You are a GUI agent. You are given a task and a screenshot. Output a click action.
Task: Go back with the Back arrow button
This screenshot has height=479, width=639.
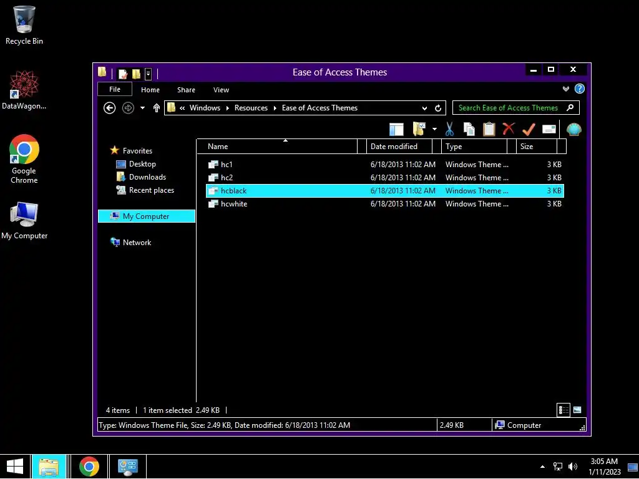[x=109, y=108]
